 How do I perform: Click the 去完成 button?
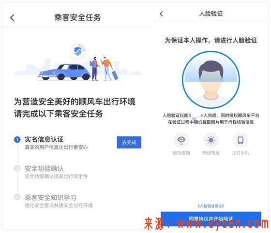(x=129, y=143)
